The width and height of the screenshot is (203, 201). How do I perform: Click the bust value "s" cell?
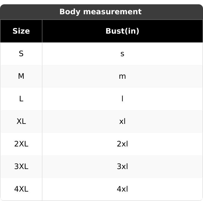pos(122,54)
